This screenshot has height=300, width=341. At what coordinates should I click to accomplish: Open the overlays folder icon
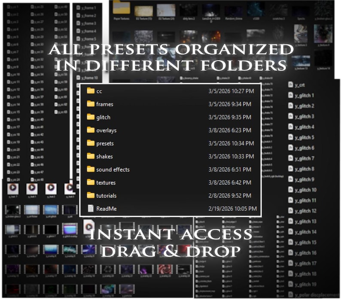coord(91,130)
